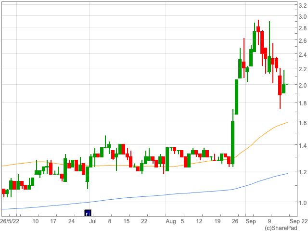This screenshot has width=308, height=231.
Task: Click the 'Jul' month axis label
Action: pyautogui.click(x=93, y=221)
